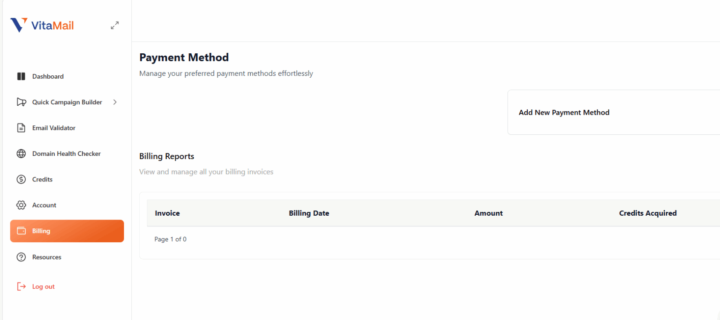Open the Dashboard menu item

coord(48,76)
